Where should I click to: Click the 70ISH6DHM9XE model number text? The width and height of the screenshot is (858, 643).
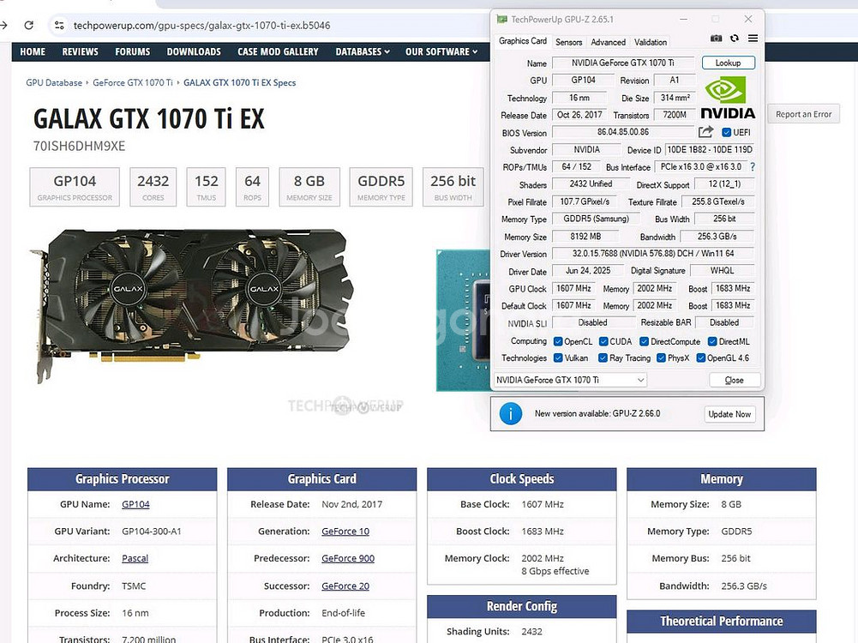point(80,146)
